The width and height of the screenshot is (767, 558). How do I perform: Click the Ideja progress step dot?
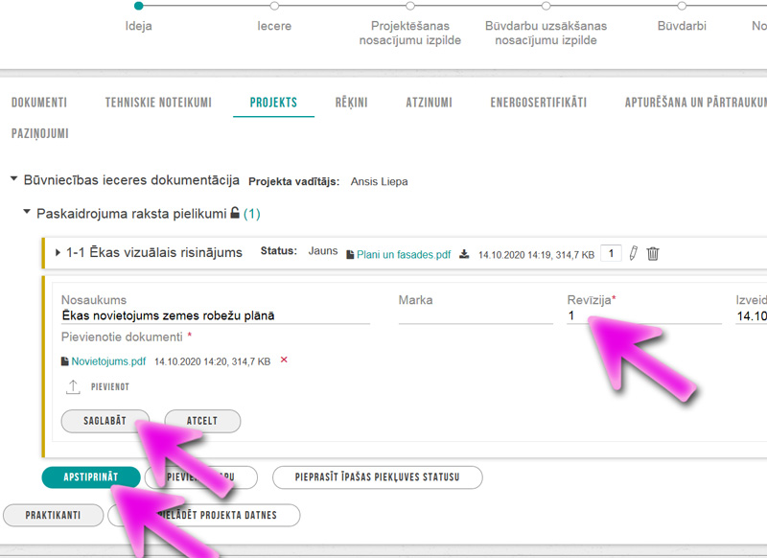tap(139, 6)
